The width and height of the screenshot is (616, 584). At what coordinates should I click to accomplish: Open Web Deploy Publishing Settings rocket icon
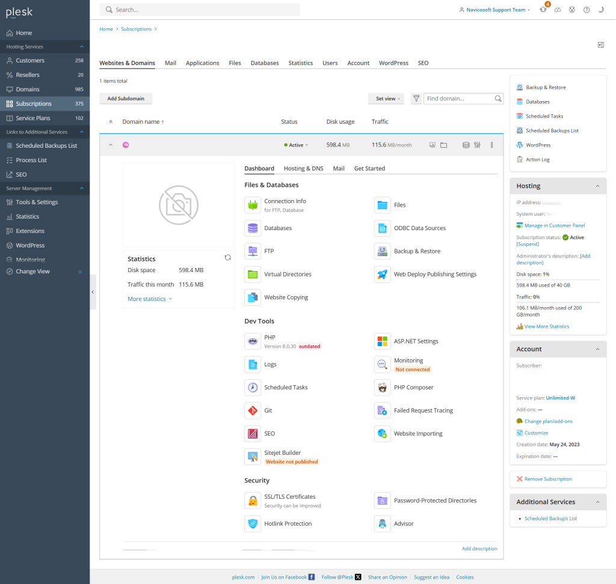click(382, 274)
